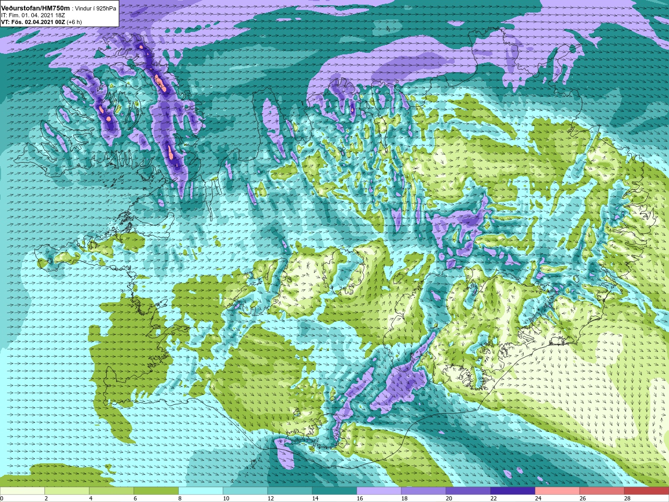This screenshot has height=502, width=669.
Task: Click the legend scale label '20'
Action: [449, 498]
